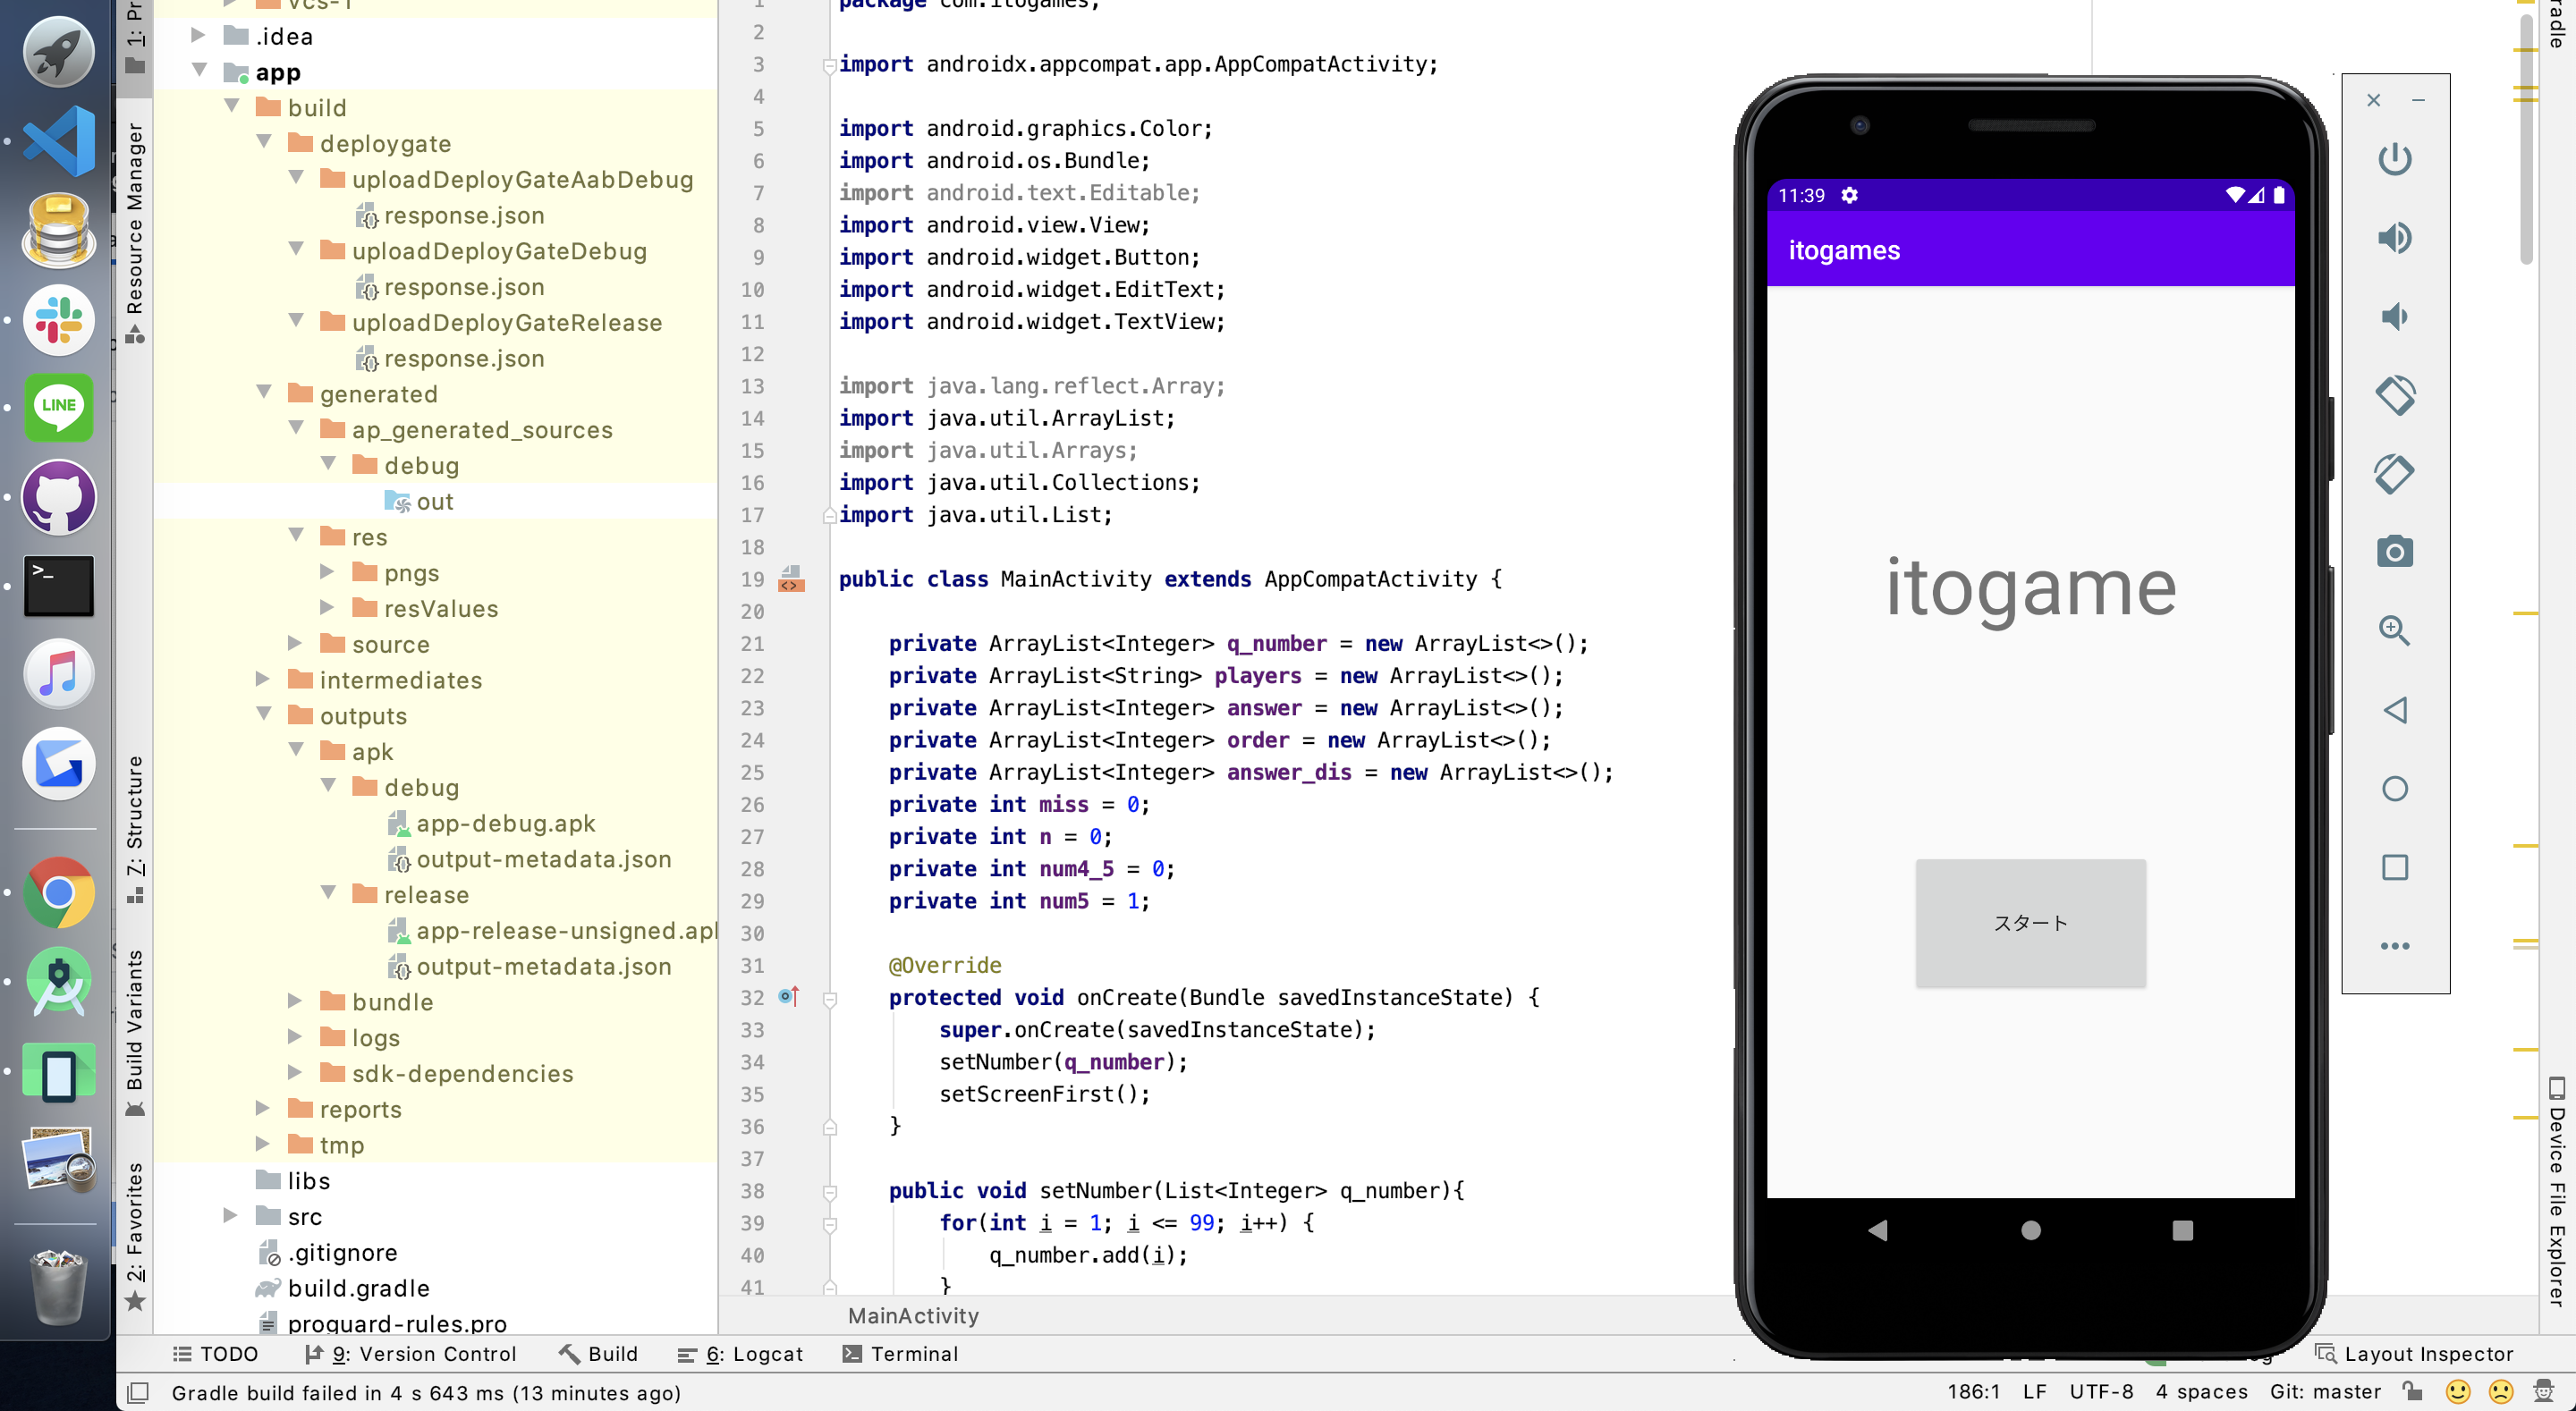Toggle code fold marker at onCreate line

[829, 998]
